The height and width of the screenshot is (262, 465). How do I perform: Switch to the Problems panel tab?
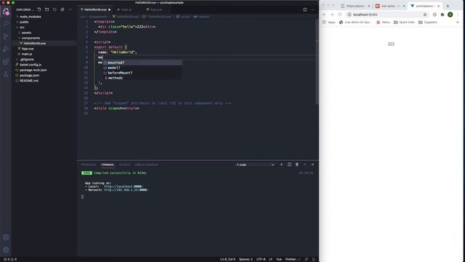[x=89, y=165]
